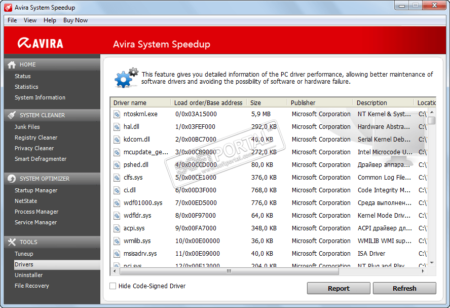Open NetState in the sidebar
Viewport: 450px width, 308px height.
pyautogui.click(x=26, y=201)
